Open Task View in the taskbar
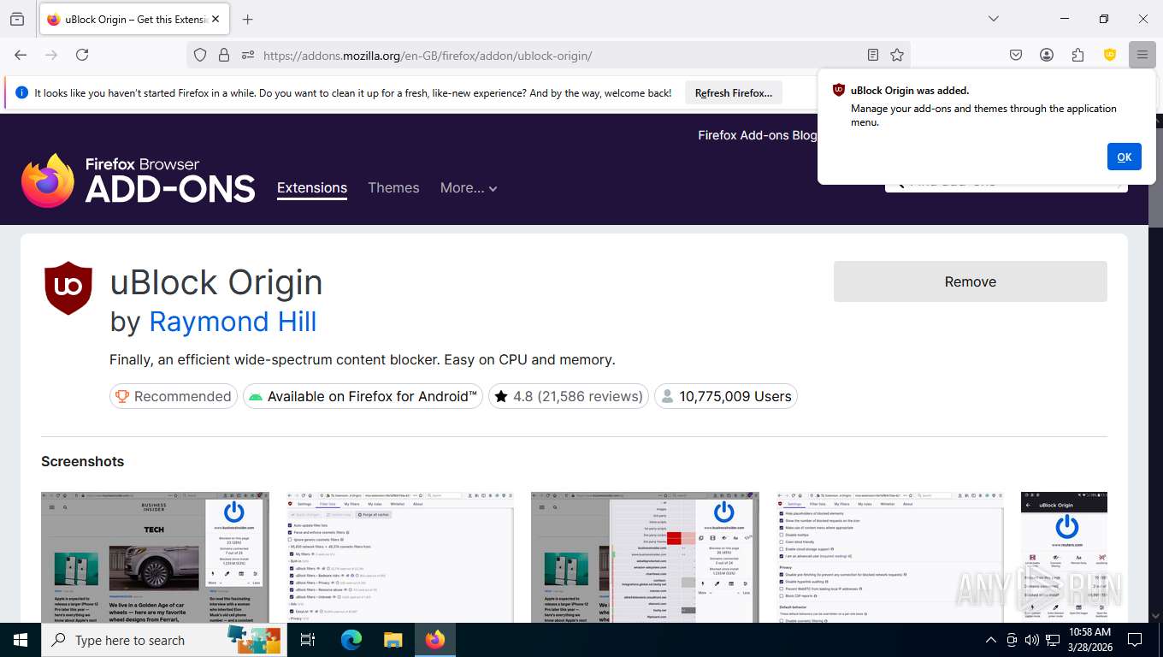Screen dimensions: 1163x657 pos(308,640)
